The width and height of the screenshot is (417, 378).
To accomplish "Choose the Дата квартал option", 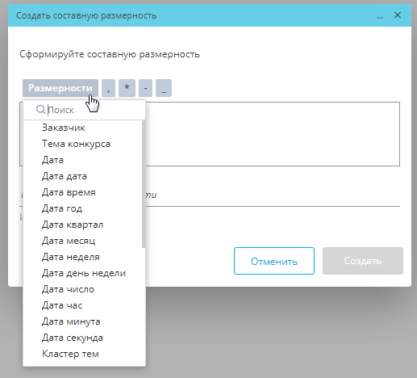I will [x=73, y=225].
